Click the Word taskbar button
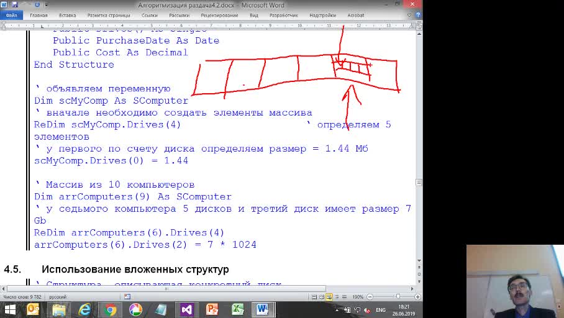 pos(263,310)
